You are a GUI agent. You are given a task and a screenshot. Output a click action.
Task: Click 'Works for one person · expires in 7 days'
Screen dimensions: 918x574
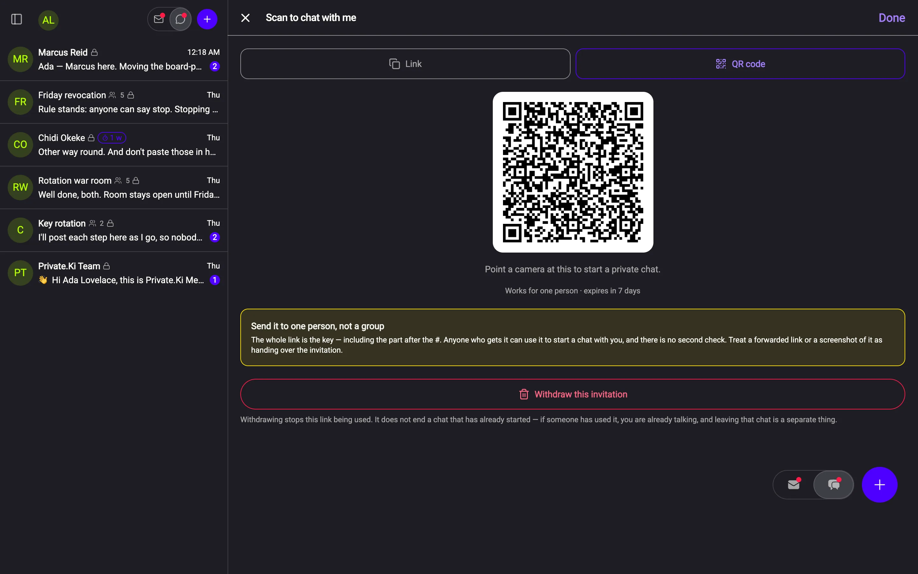[572, 291]
